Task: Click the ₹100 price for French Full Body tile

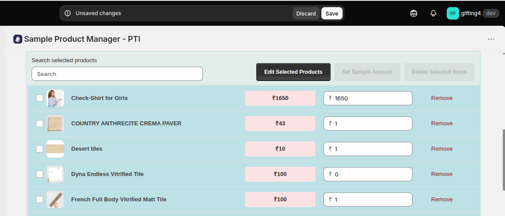Action: (x=280, y=200)
